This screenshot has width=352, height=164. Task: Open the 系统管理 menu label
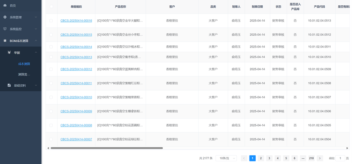click(x=15, y=17)
